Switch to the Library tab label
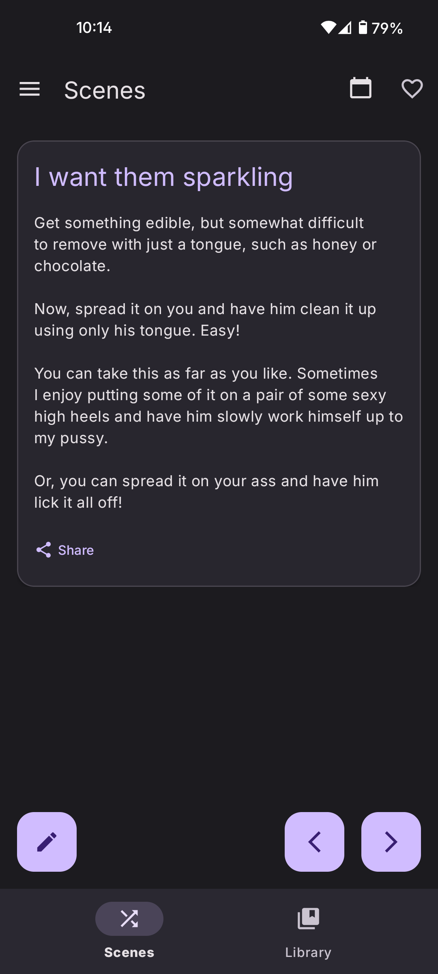The width and height of the screenshot is (438, 974). tap(308, 952)
